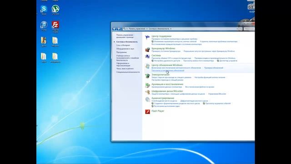
Task: Open the Архивация и восстановление heading link
Action: pos(167,84)
